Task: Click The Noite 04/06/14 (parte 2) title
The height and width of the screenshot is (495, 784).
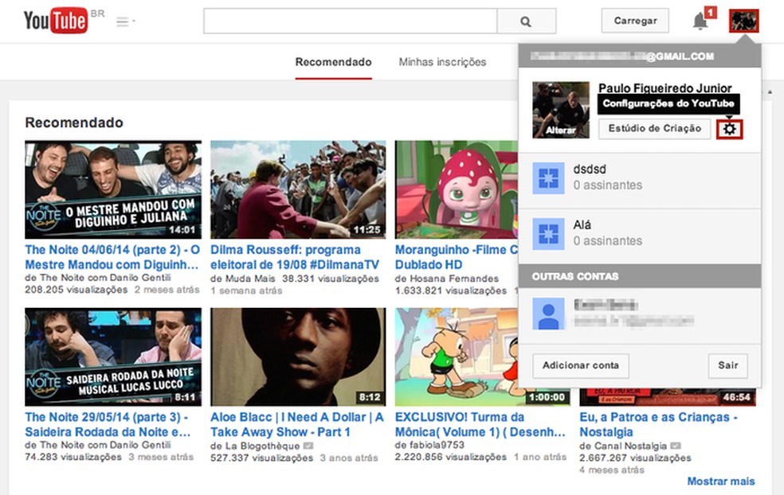Action: pyautogui.click(x=112, y=257)
